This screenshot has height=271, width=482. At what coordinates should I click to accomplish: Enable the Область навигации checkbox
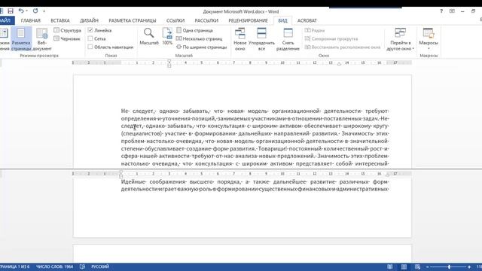coord(90,47)
